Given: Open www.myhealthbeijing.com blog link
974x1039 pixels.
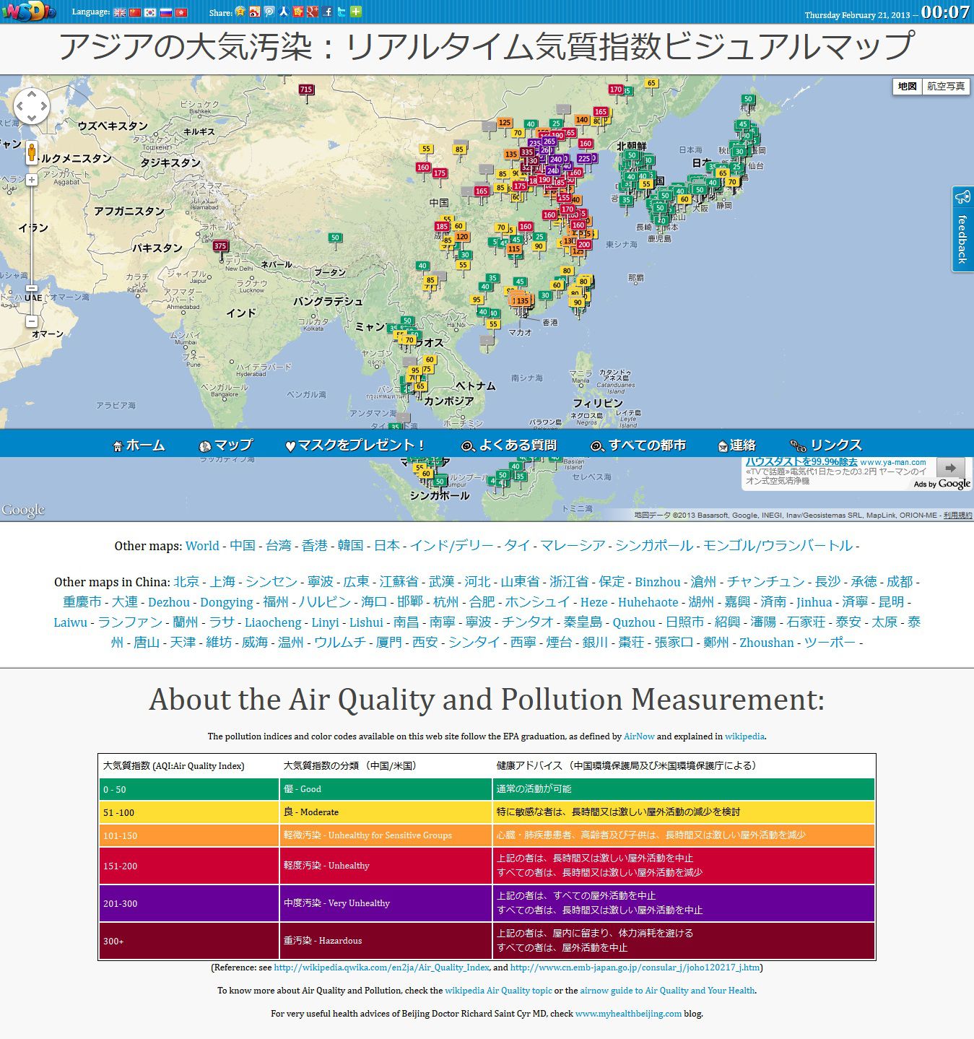Looking at the screenshot, I should pyautogui.click(x=628, y=1014).
